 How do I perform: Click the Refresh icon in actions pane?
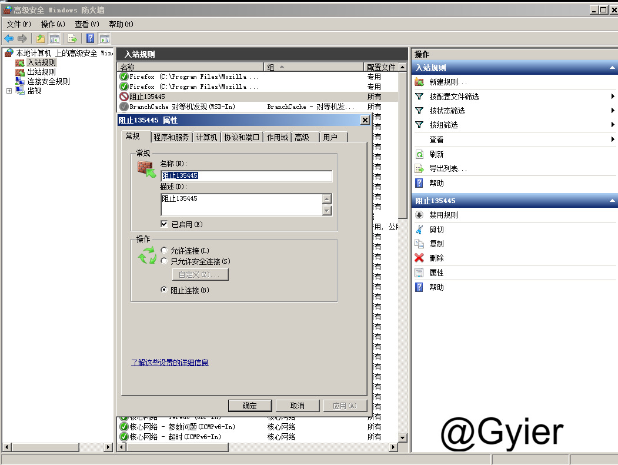[419, 154]
